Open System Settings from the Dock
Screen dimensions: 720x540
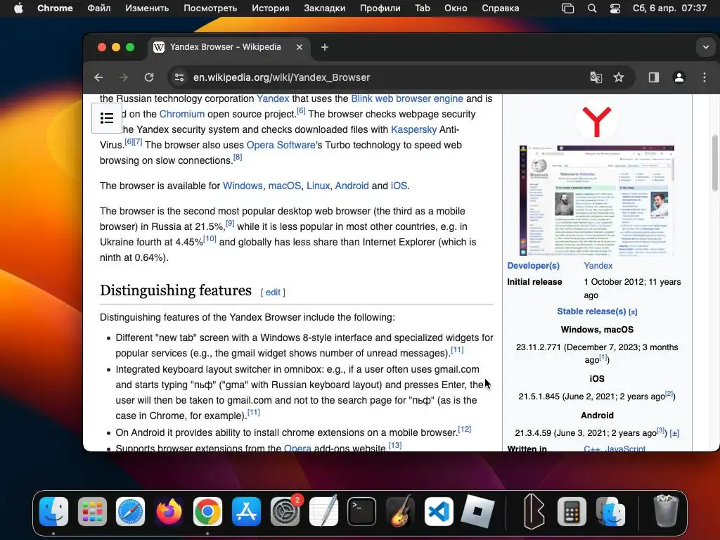285,511
